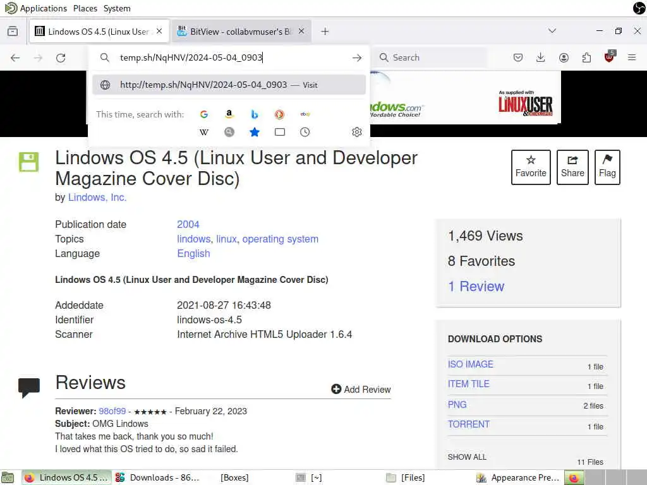Open the Firefox View icon

tap(13, 32)
